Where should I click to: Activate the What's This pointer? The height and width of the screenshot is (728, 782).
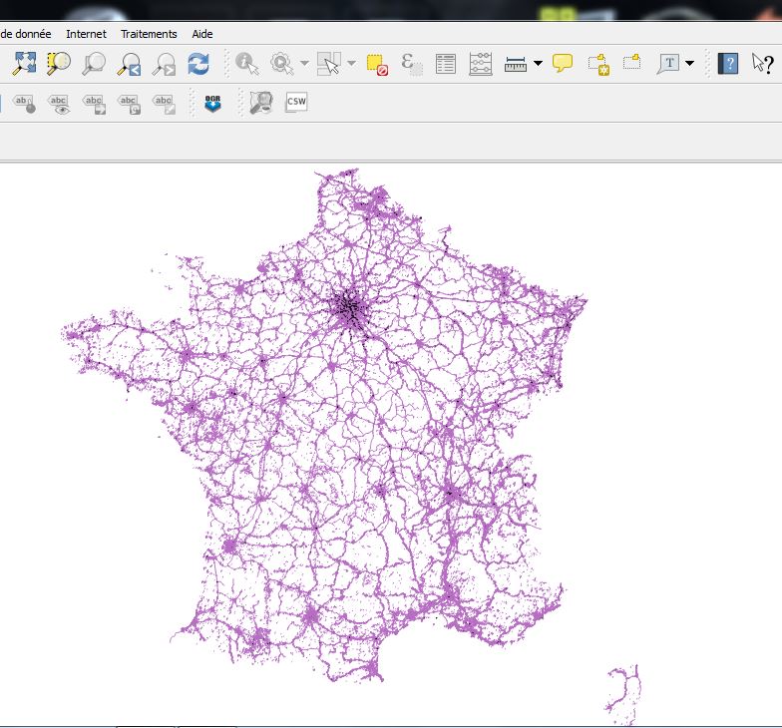(761, 64)
